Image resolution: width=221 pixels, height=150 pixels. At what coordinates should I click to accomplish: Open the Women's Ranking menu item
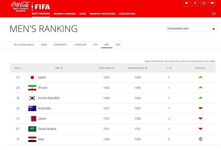pos(65,14)
